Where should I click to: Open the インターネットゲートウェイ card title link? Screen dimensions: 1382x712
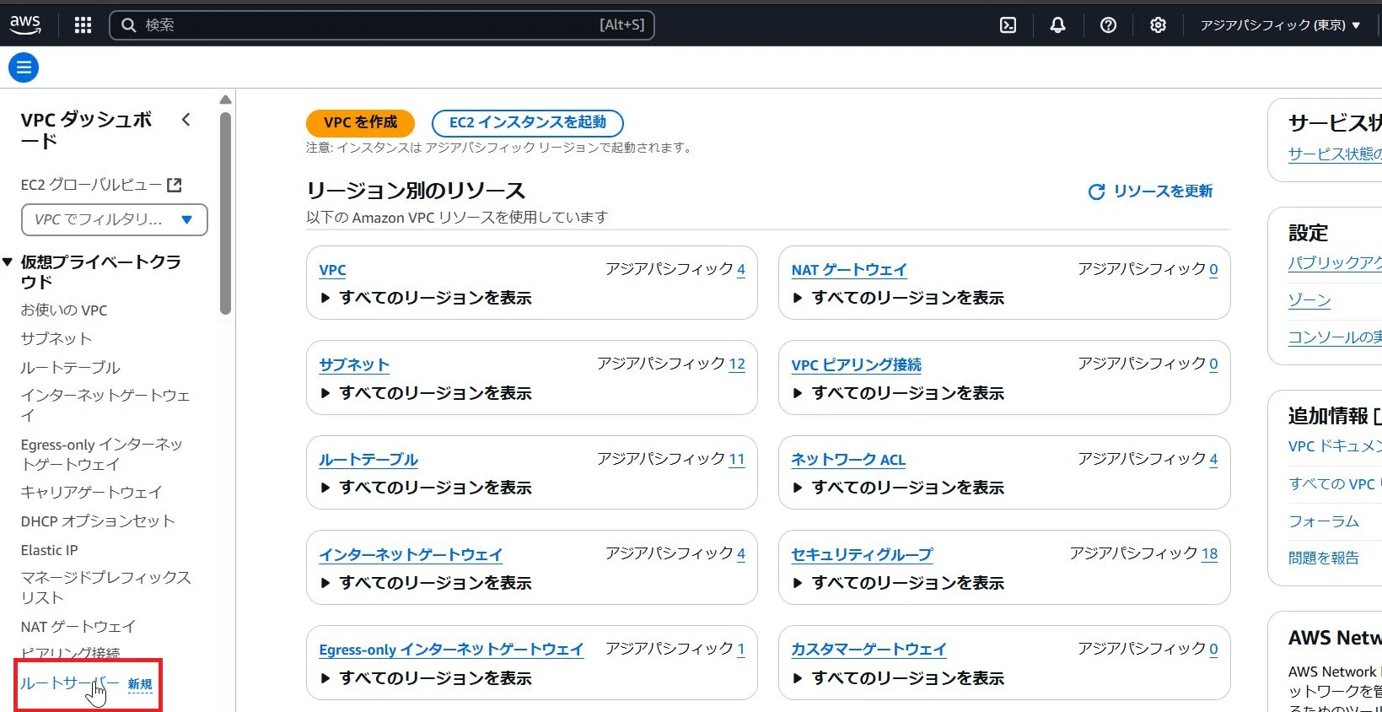411,555
